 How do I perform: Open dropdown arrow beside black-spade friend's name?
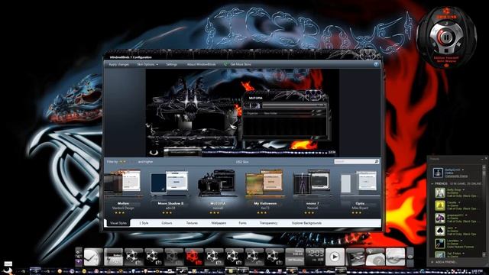pyautogui.click(x=456, y=228)
